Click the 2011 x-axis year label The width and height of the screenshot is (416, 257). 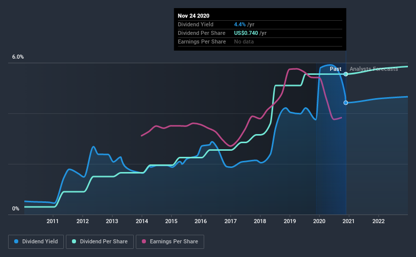[53, 221]
